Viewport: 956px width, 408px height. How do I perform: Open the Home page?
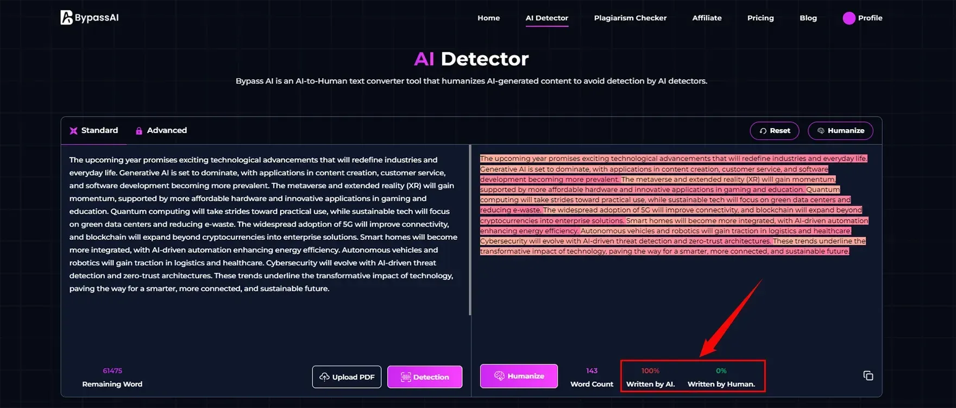click(488, 18)
